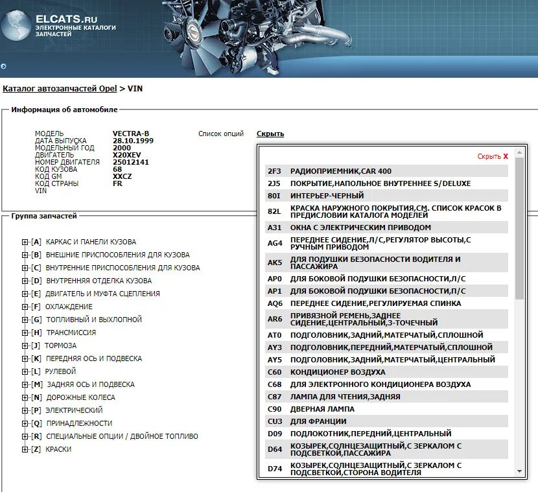Select option row AQ6 РЕГУЛИРУЕМАЯ СПИНКА

coord(387,303)
